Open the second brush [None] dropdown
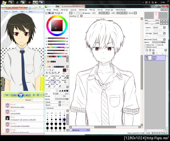The image size is (170, 141). pyautogui.click(x=53, y=105)
